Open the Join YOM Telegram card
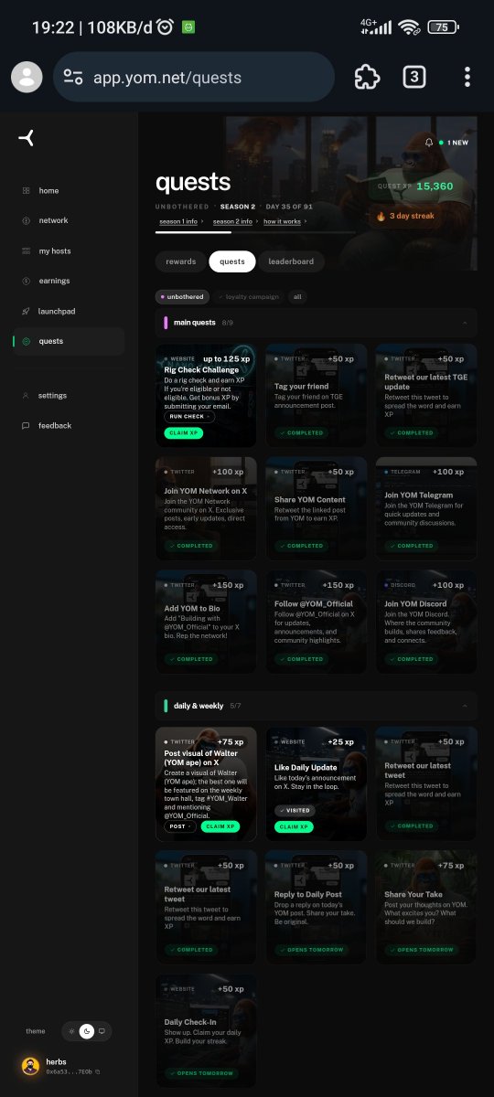494x1097 pixels. click(x=426, y=508)
